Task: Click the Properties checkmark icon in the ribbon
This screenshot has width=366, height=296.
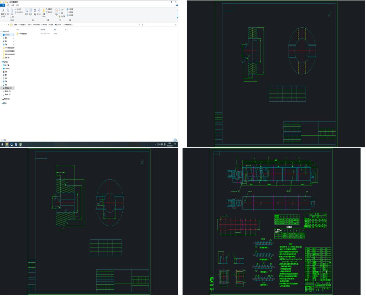Action: point(56,11)
